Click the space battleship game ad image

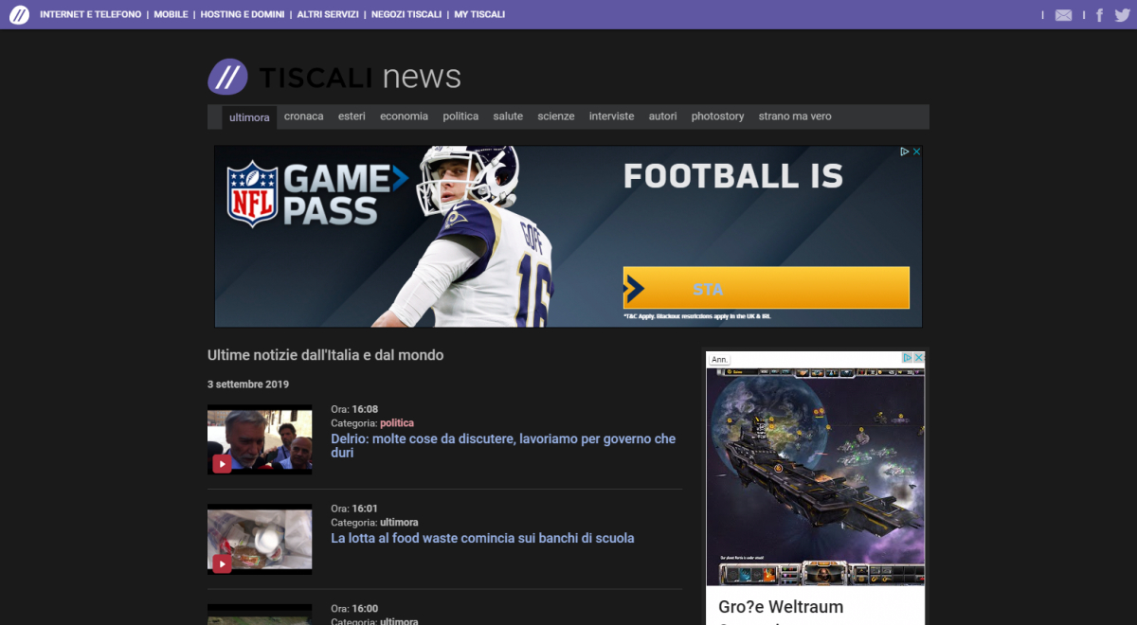point(815,477)
